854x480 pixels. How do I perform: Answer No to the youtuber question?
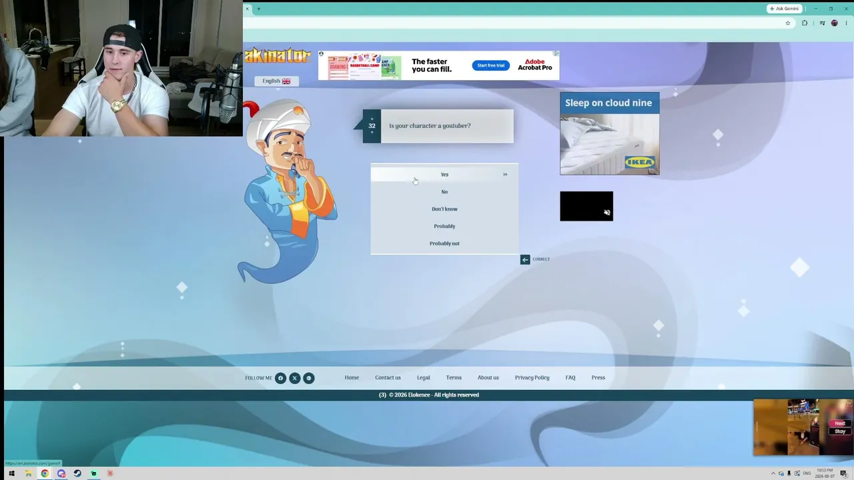click(x=444, y=192)
